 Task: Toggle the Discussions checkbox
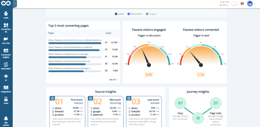click(129, 14)
